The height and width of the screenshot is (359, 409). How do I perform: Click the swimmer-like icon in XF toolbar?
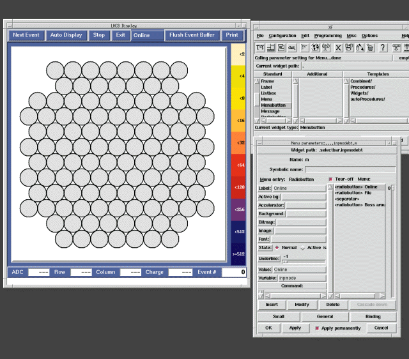pos(292,47)
